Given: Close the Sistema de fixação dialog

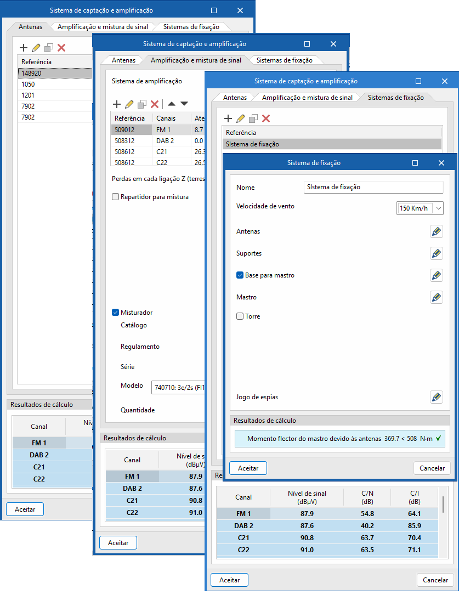Looking at the screenshot, I should [x=441, y=163].
